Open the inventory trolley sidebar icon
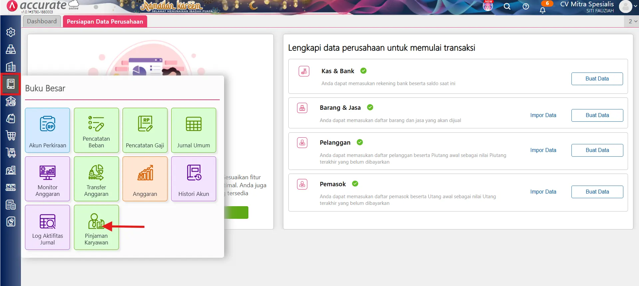 coord(11,153)
